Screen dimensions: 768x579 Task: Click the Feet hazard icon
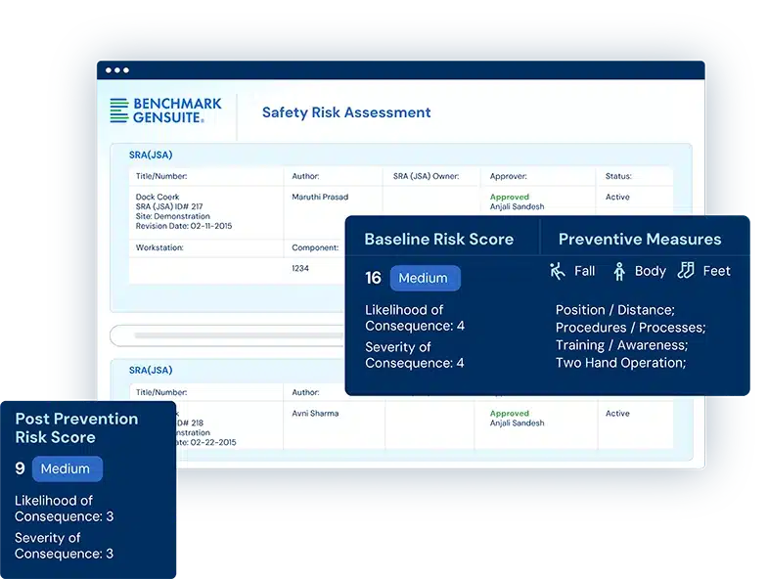point(686,270)
